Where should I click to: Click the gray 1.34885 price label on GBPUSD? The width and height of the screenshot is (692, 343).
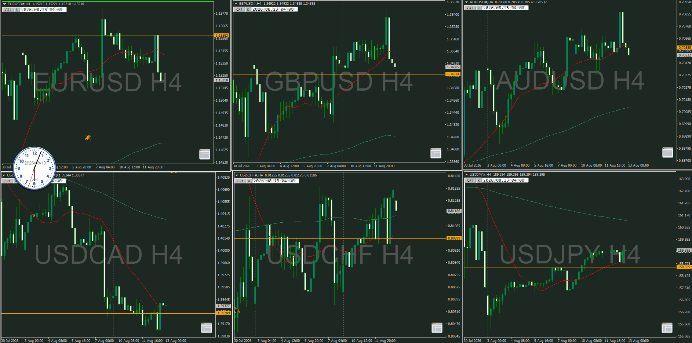453,67
